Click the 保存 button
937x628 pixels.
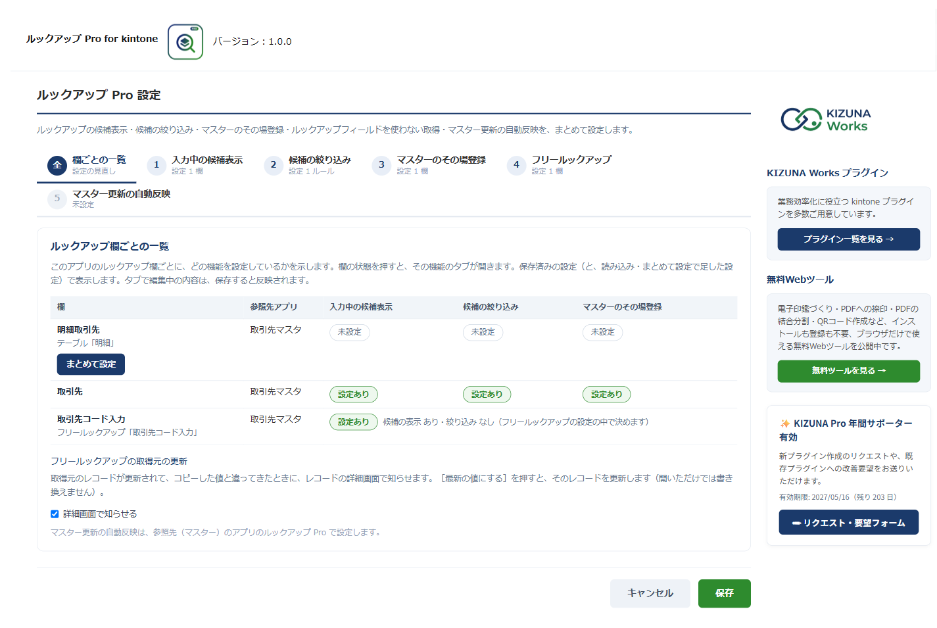[x=725, y=593]
